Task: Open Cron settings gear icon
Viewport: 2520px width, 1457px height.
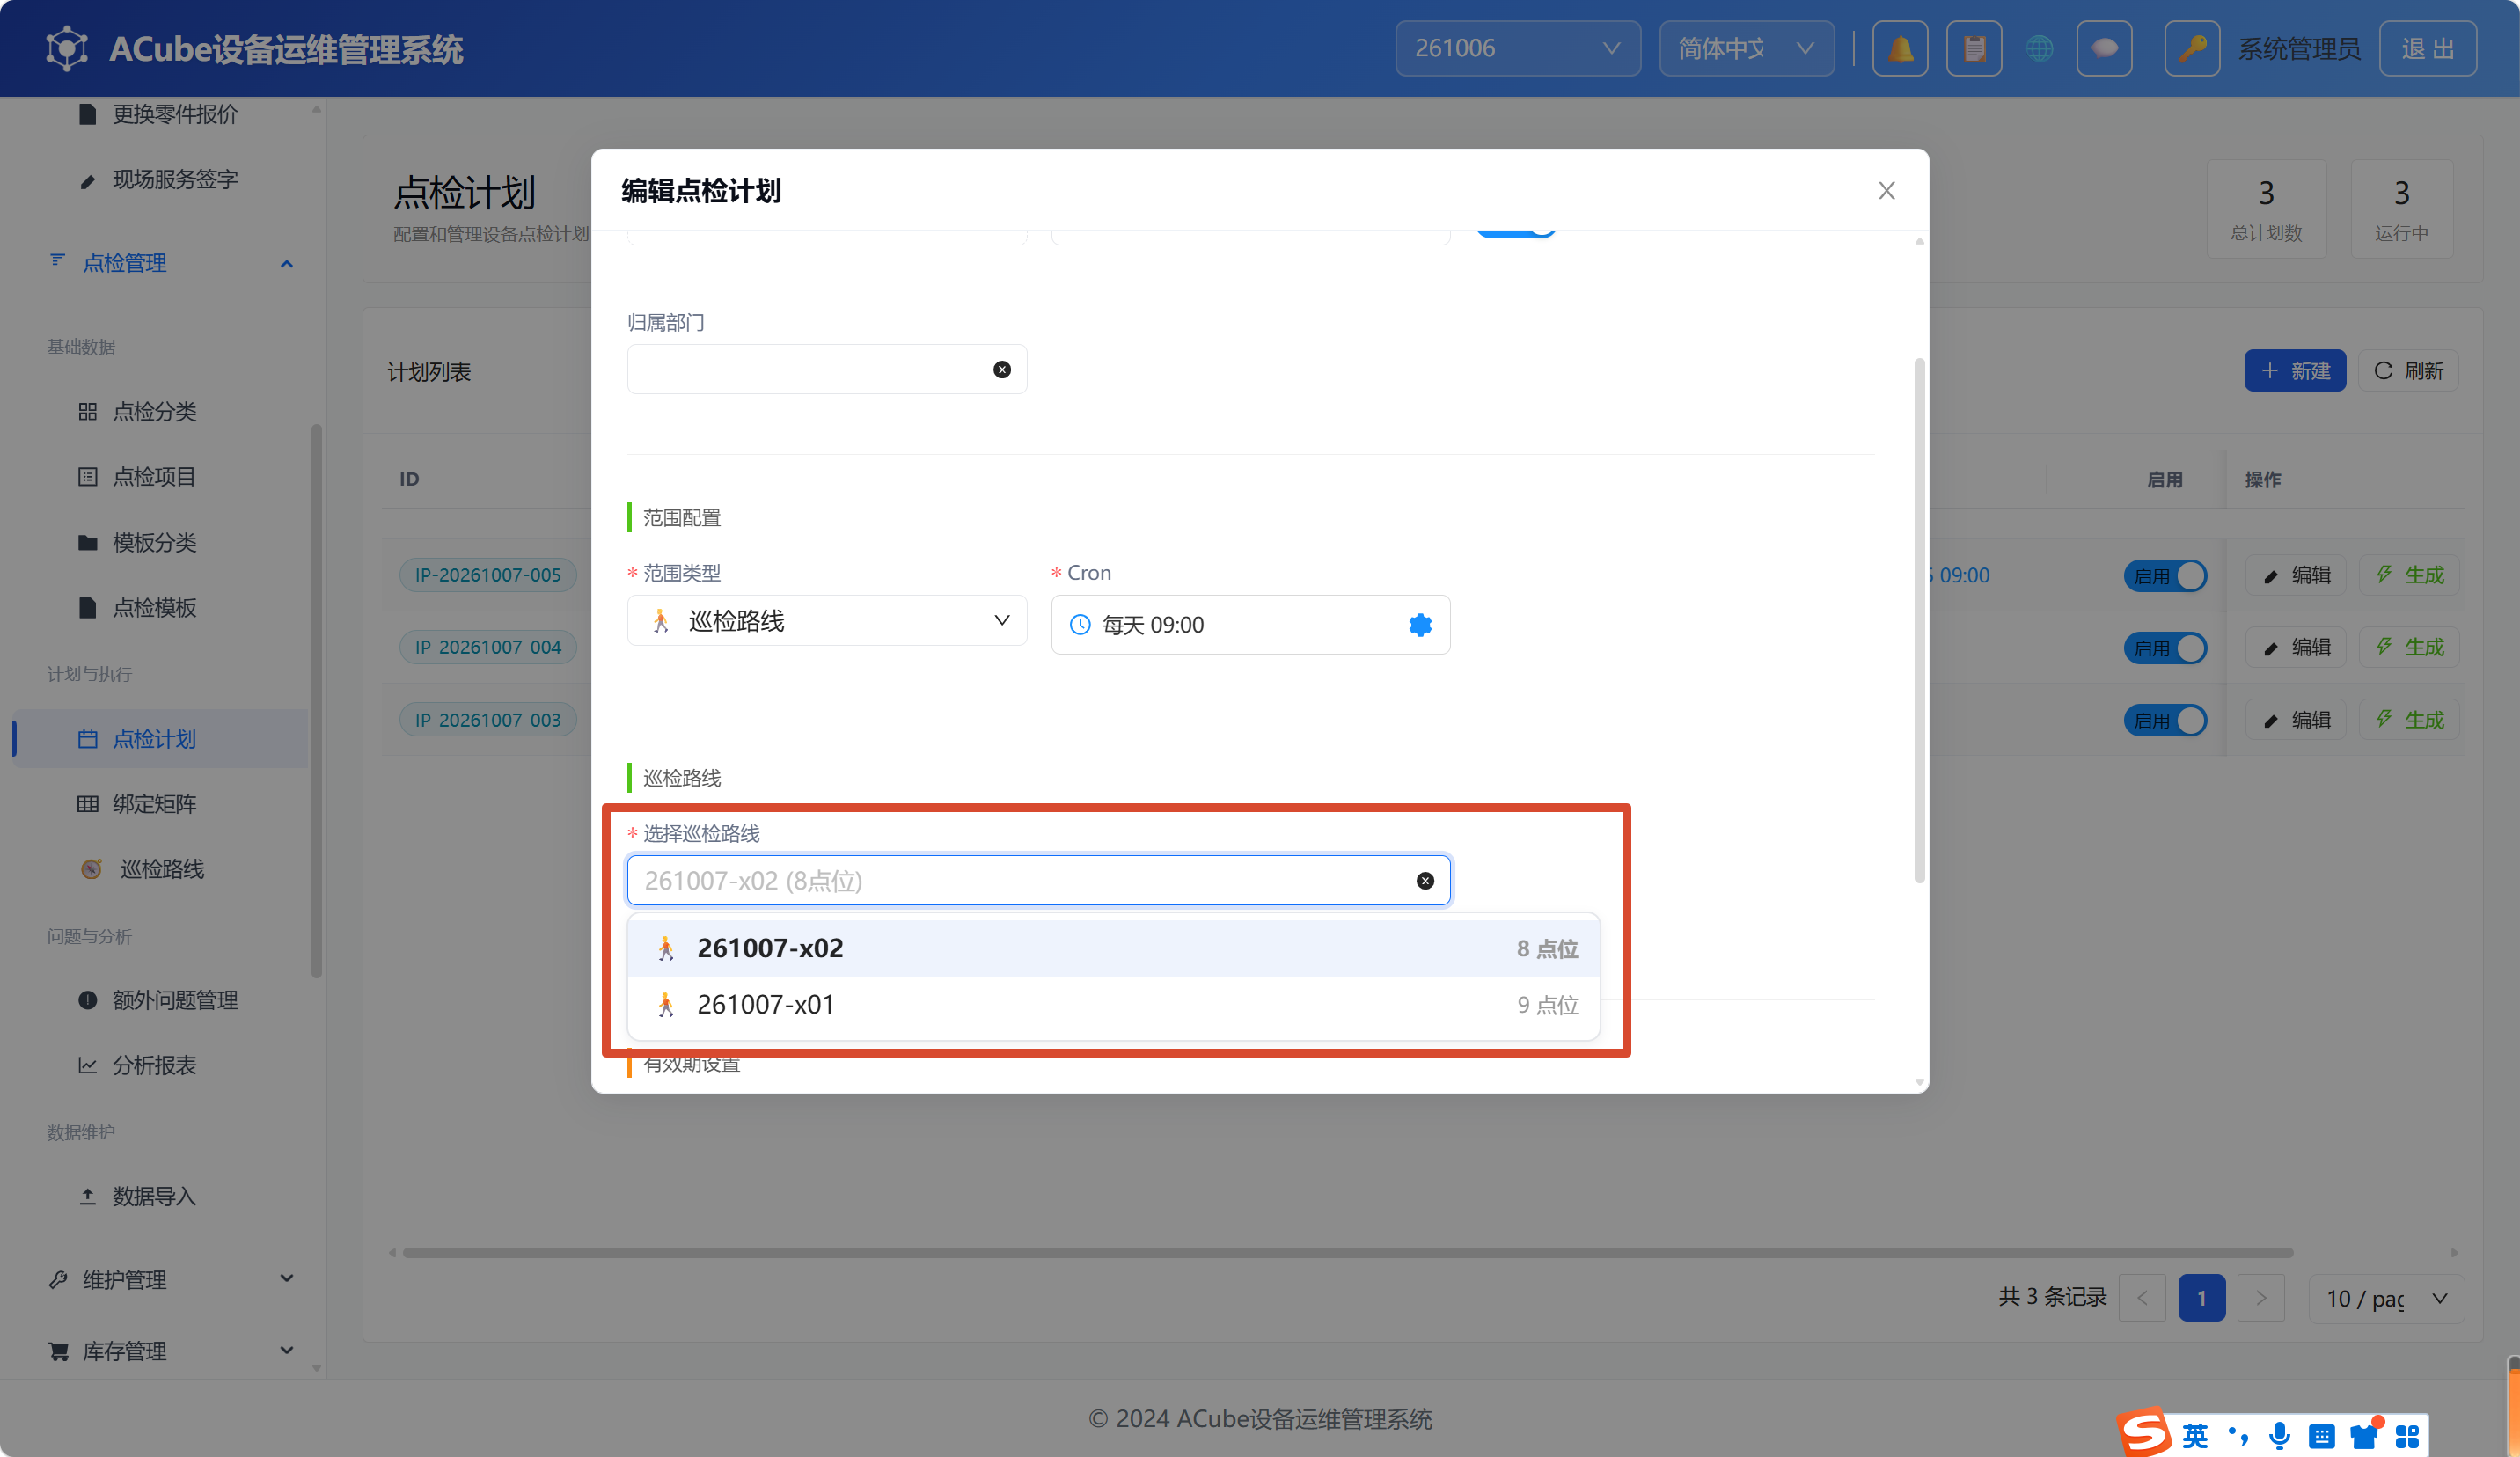Action: point(1420,625)
